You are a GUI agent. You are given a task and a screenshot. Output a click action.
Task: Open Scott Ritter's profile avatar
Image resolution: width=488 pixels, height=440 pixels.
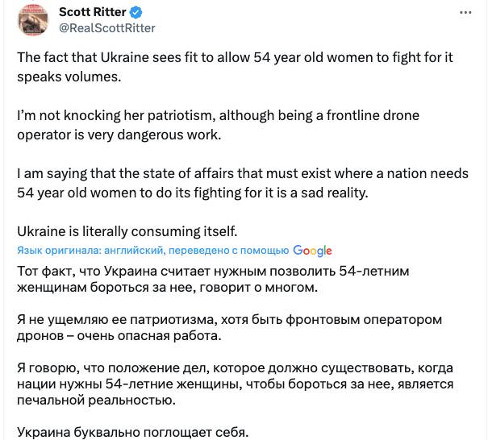[31, 20]
